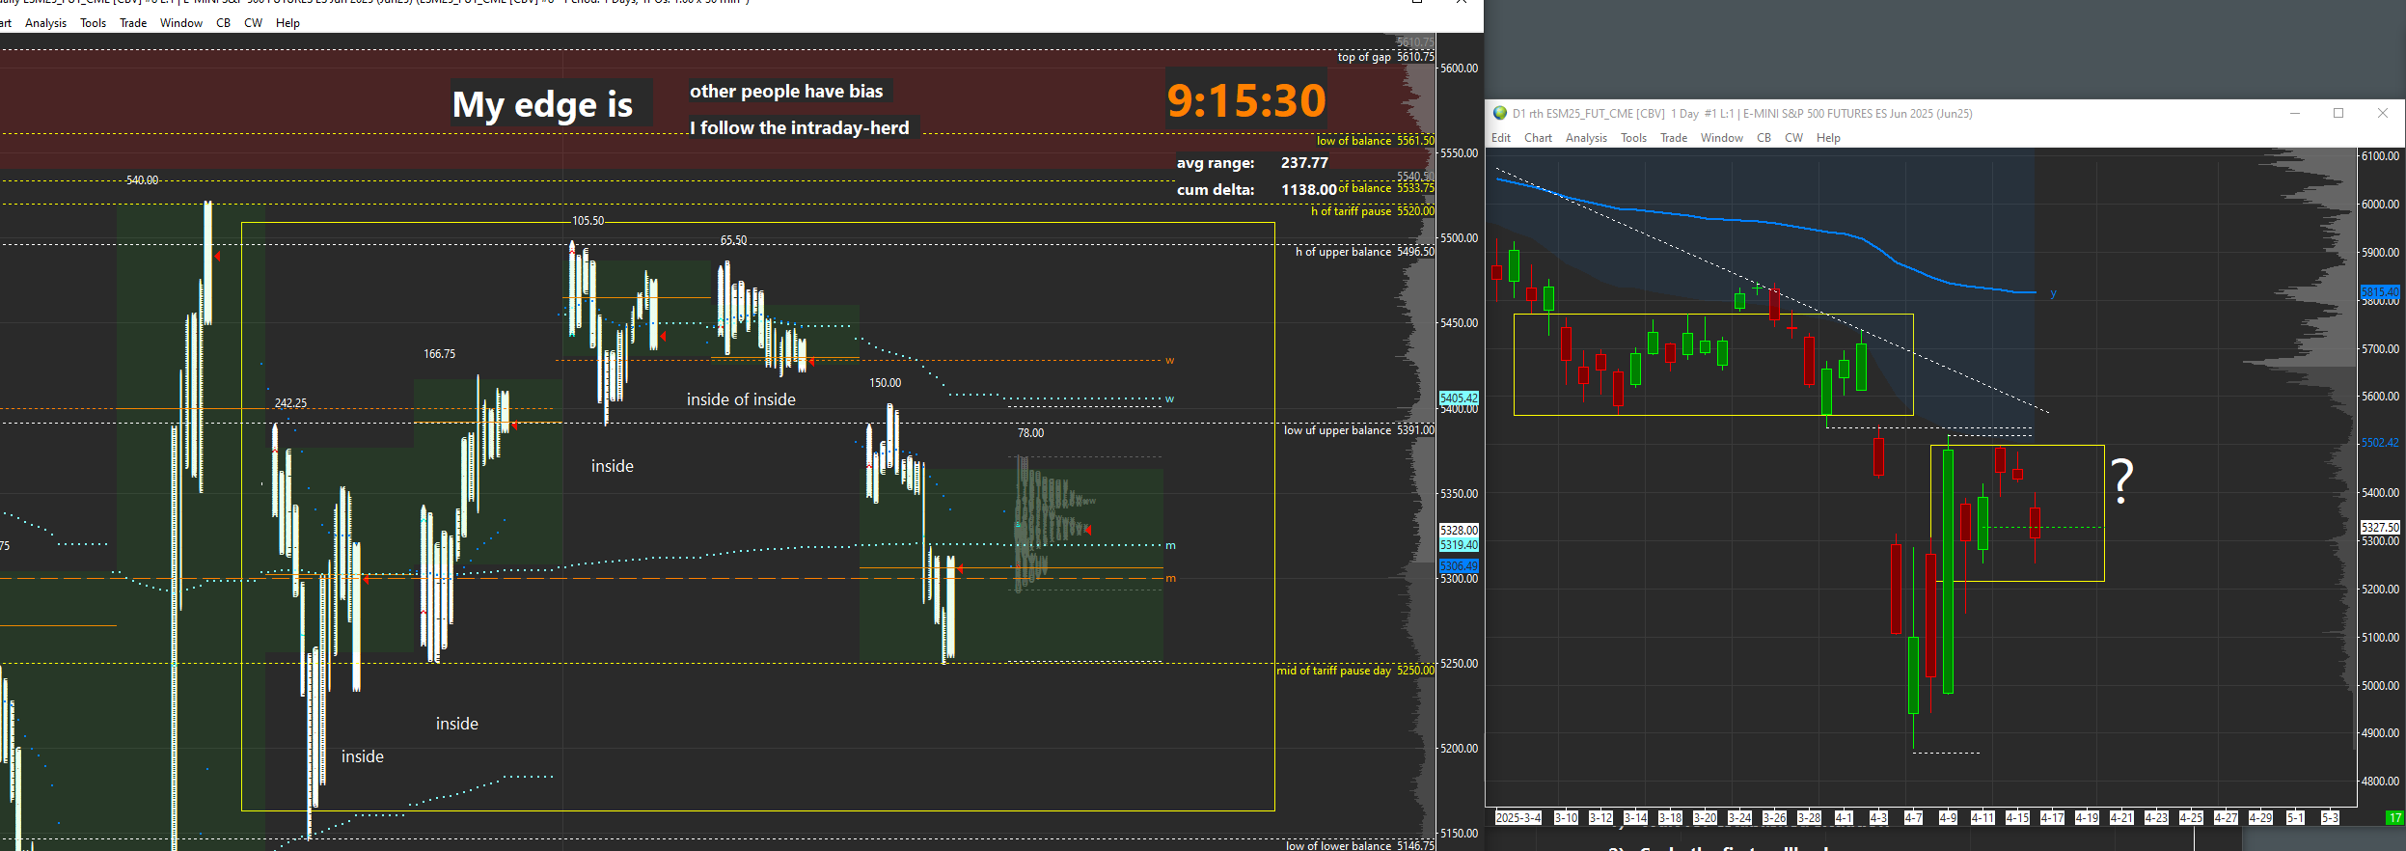This screenshot has width=2406, height=851.
Task: Click the orange 9:15:30 countdown timer
Action: [x=1246, y=100]
